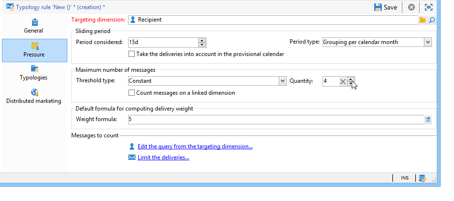
Task: Click the database icon in status bar
Action: pyautogui.click(x=422, y=178)
